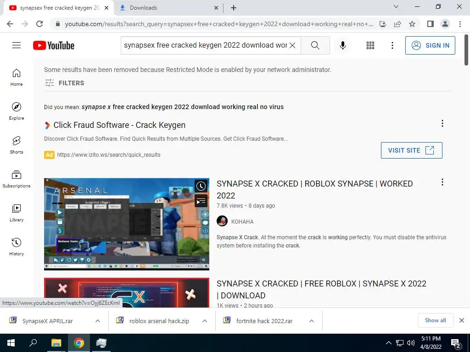Reload the page
Image resolution: width=470 pixels, height=352 pixels.
[39, 24]
